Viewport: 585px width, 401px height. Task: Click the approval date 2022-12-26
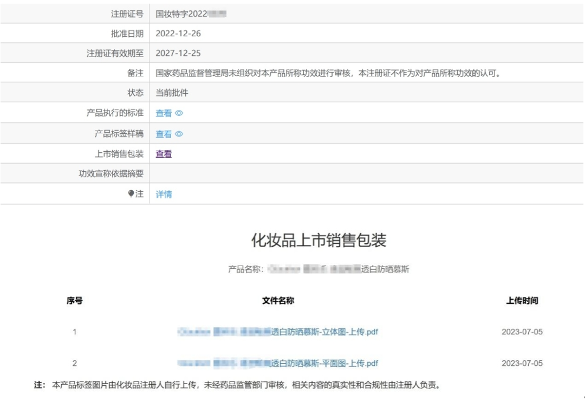pyautogui.click(x=178, y=34)
